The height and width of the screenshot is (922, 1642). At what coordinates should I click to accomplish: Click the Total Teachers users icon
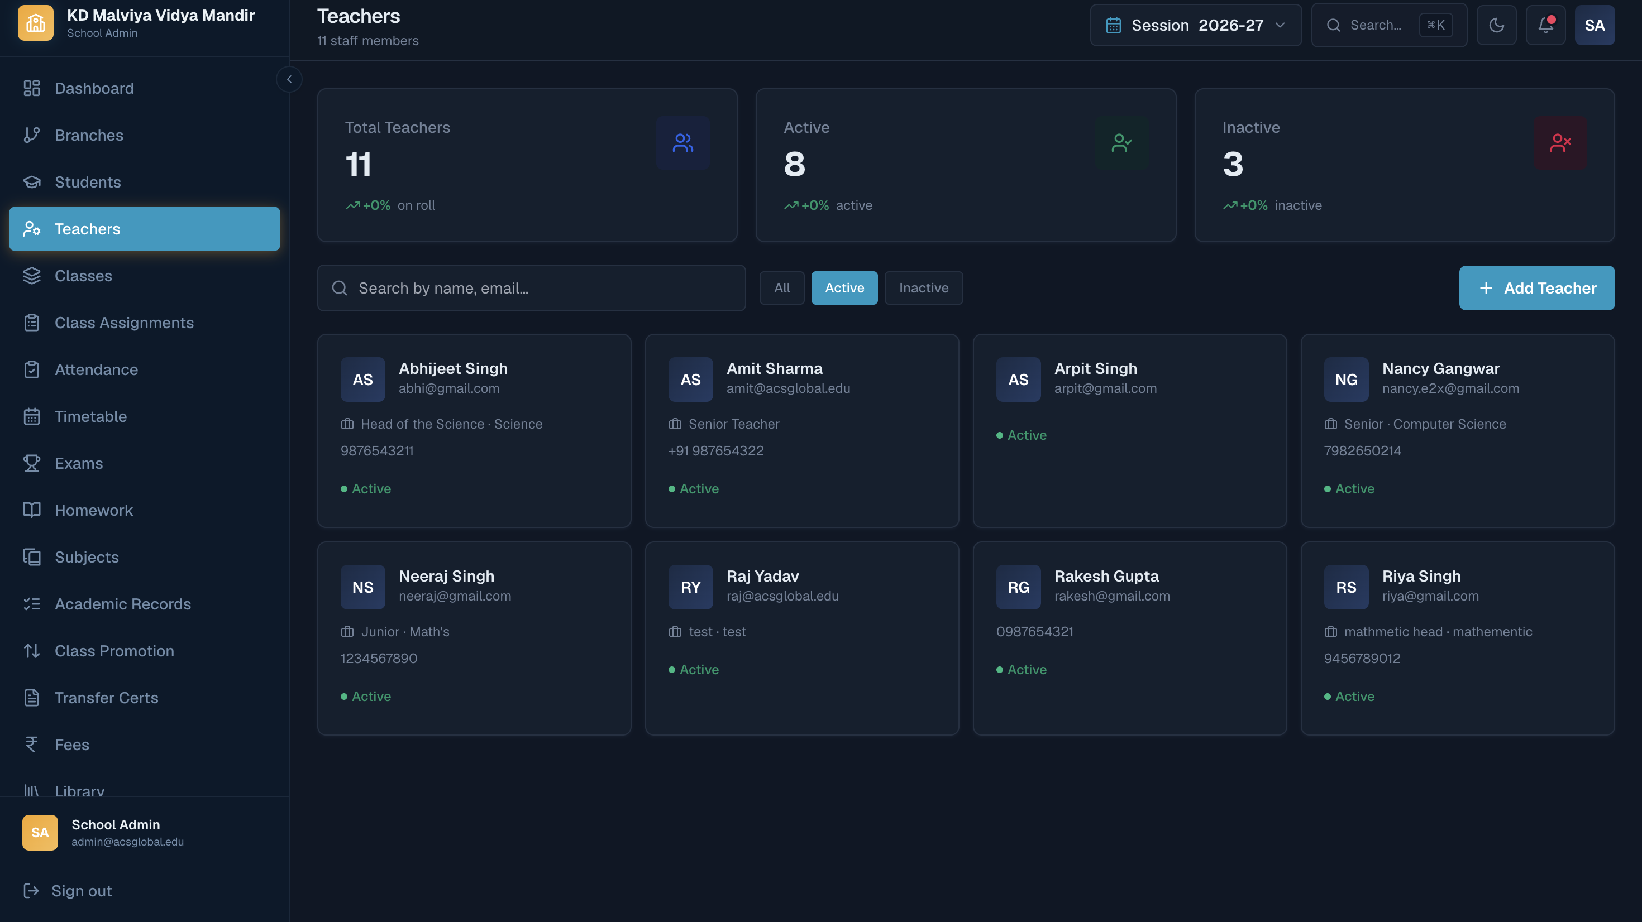[x=682, y=143]
